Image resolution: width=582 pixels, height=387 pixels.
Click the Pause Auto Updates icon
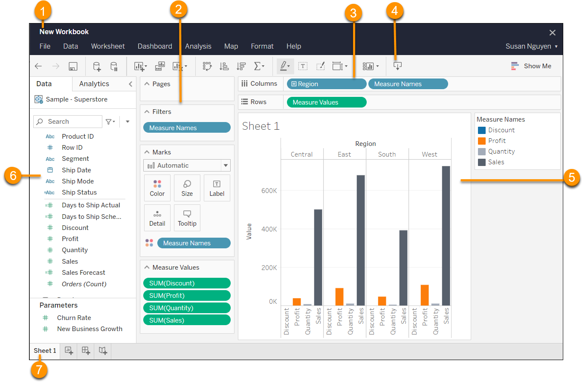tap(114, 66)
